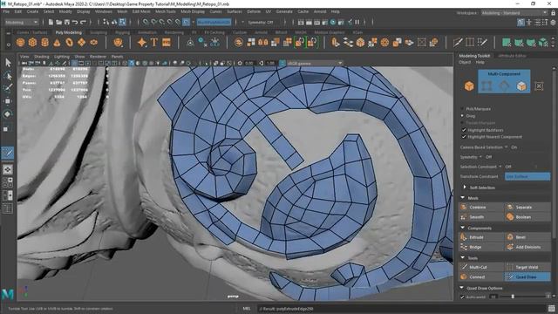
Task: Open the Modeling menu set dropdown
Action: pyautogui.click(x=21, y=22)
